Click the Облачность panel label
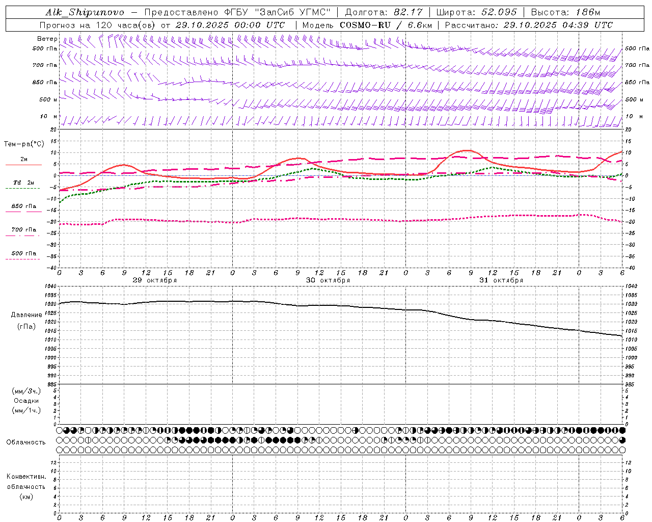Image resolution: width=652 pixels, height=522 pixels. [x=26, y=442]
